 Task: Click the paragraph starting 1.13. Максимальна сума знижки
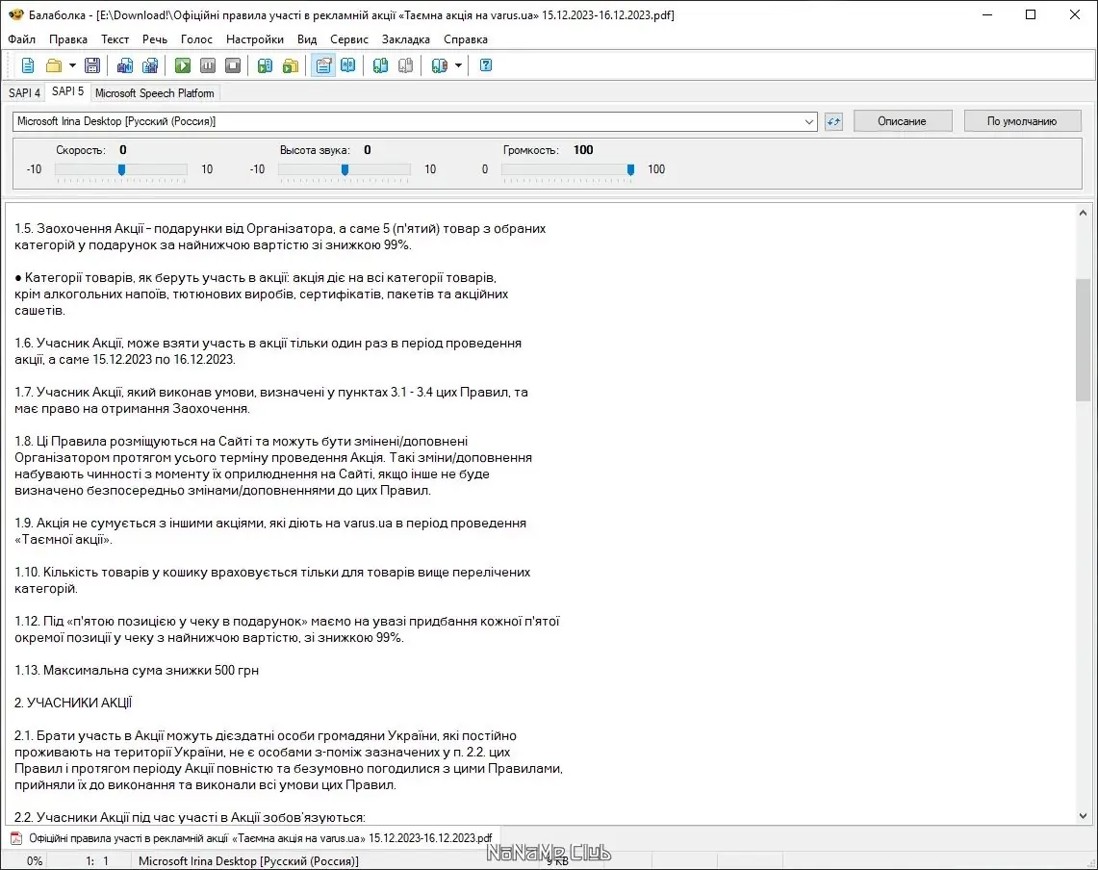click(x=137, y=671)
